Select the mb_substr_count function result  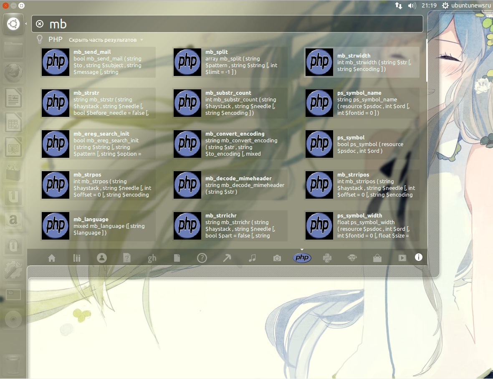point(230,103)
